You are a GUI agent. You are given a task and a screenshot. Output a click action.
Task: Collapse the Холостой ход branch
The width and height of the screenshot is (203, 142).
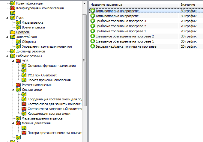[x=7, y=37]
